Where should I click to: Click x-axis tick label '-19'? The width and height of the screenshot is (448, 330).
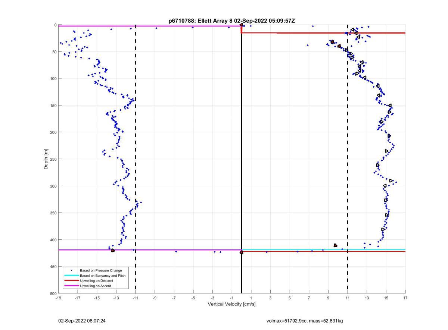pyautogui.click(x=58, y=298)
